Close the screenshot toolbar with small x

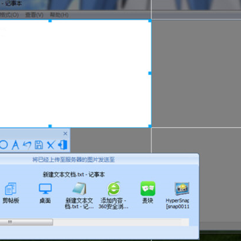pos(65,133)
